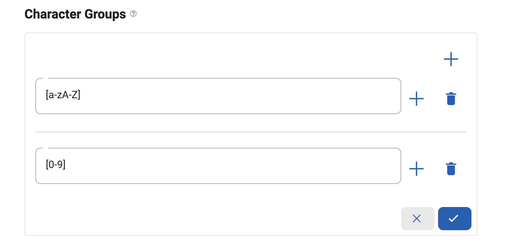
Task: Click the plus beside the [0-9] field
Action: point(416,169)
